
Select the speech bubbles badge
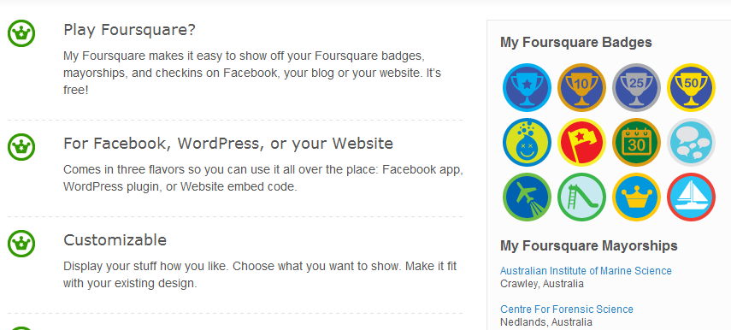pyautogui.click(x=692, y=142)
